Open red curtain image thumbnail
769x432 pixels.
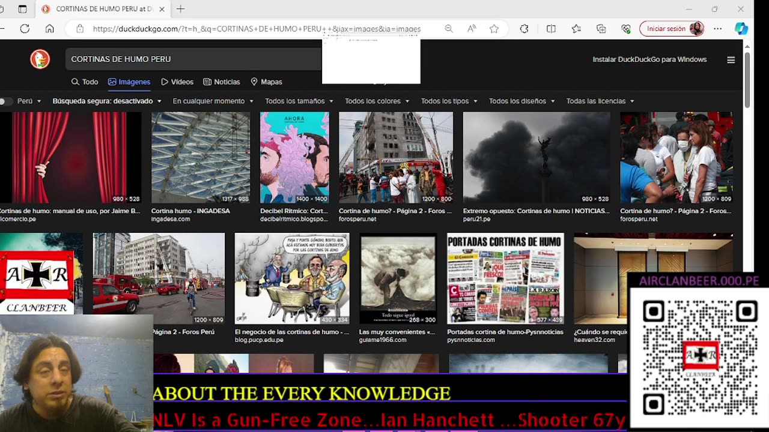point(71,157)
